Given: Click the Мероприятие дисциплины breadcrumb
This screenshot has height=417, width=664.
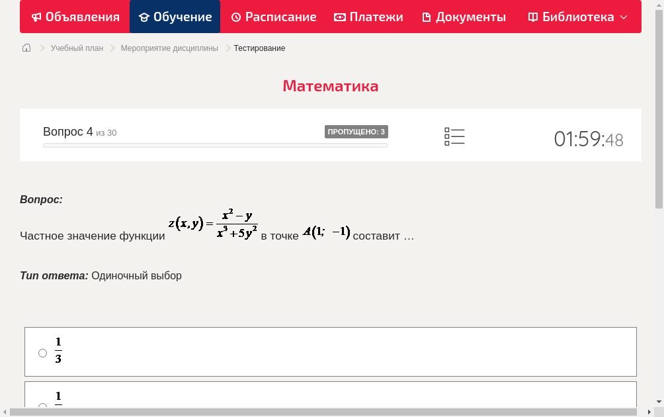Looking at the screenshot, I should (x=168, y=48).
